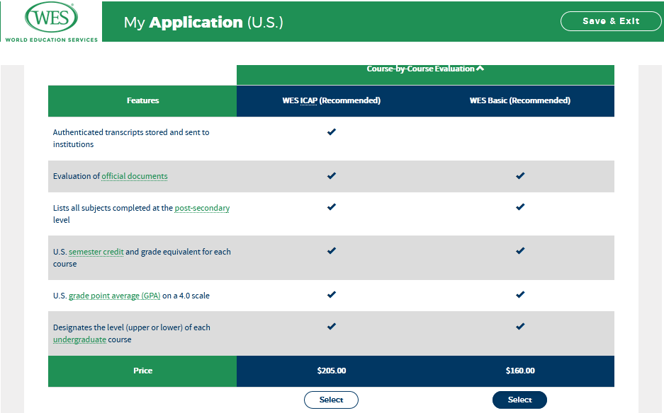Click Basic checkmark for official documents evaluation
The height and width of the screenshot is (413, 664).
tap(520, 176)
